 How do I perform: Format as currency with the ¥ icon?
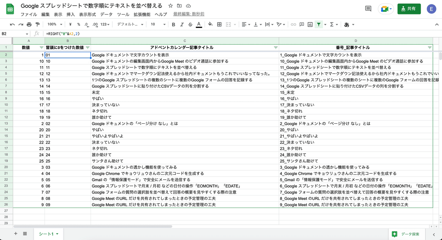pos(70,24)
